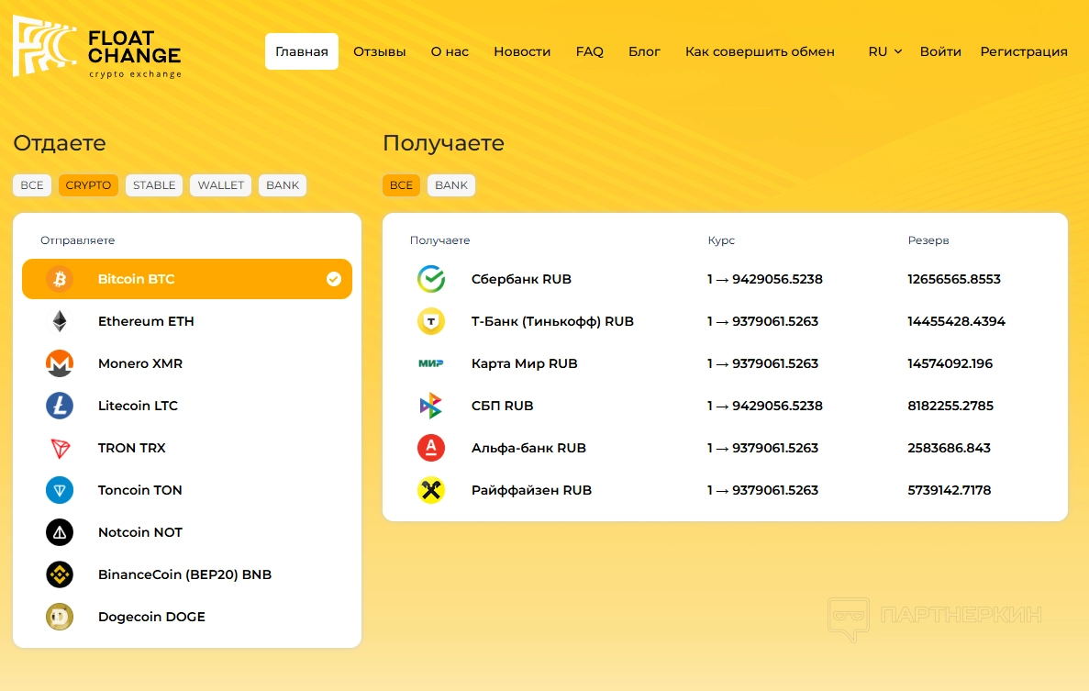Click the СБП colorful icon
Screen dimensions: 1089x691
coord(430,406)
